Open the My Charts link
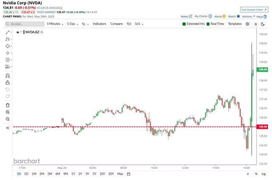This screenshot has height=180, width=272. [203, 16]
